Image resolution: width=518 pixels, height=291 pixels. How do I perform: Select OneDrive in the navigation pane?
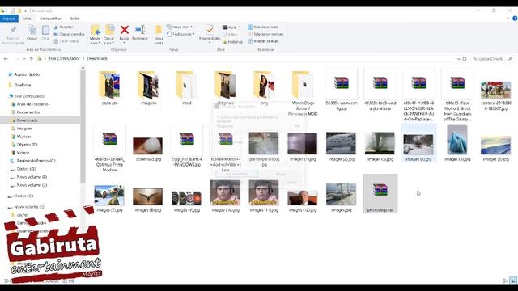tap(23, 85)
